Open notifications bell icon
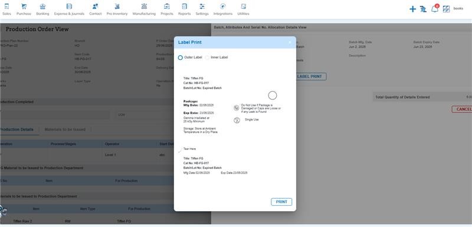The height and width of the screenshot is (227, 472). tap(435, 9)
